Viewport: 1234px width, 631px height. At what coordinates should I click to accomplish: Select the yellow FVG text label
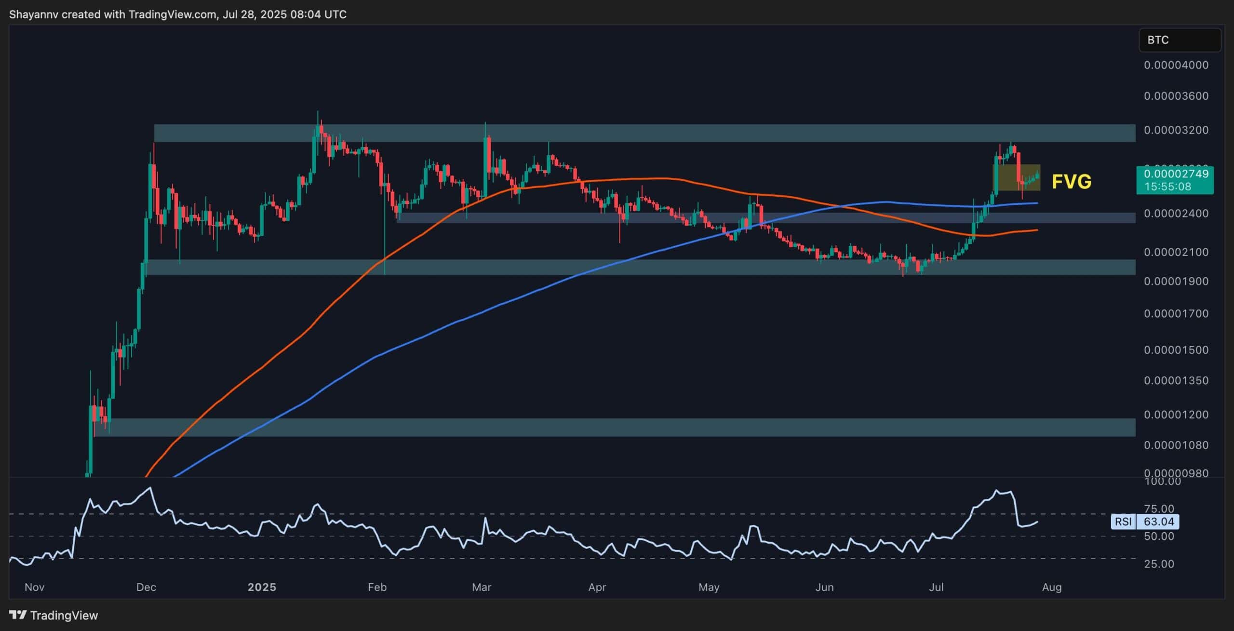pos(1071,182)
